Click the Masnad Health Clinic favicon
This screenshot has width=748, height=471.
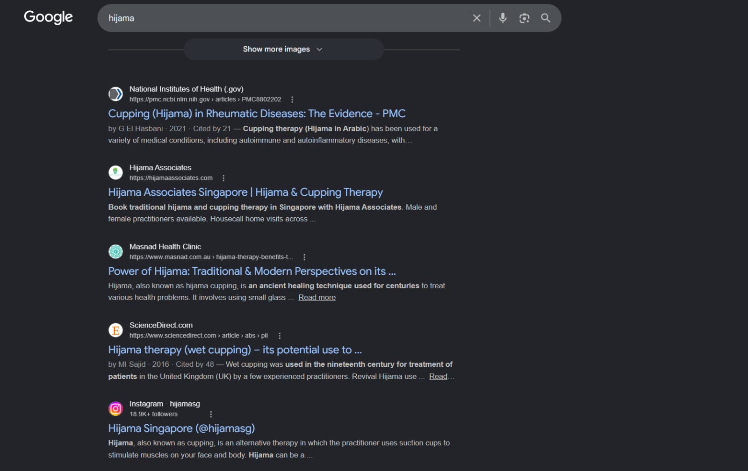pos(115,251)
